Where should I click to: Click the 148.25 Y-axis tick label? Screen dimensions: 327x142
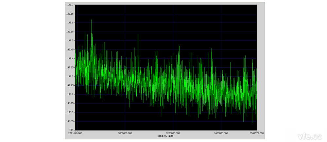tap(70, 85)
